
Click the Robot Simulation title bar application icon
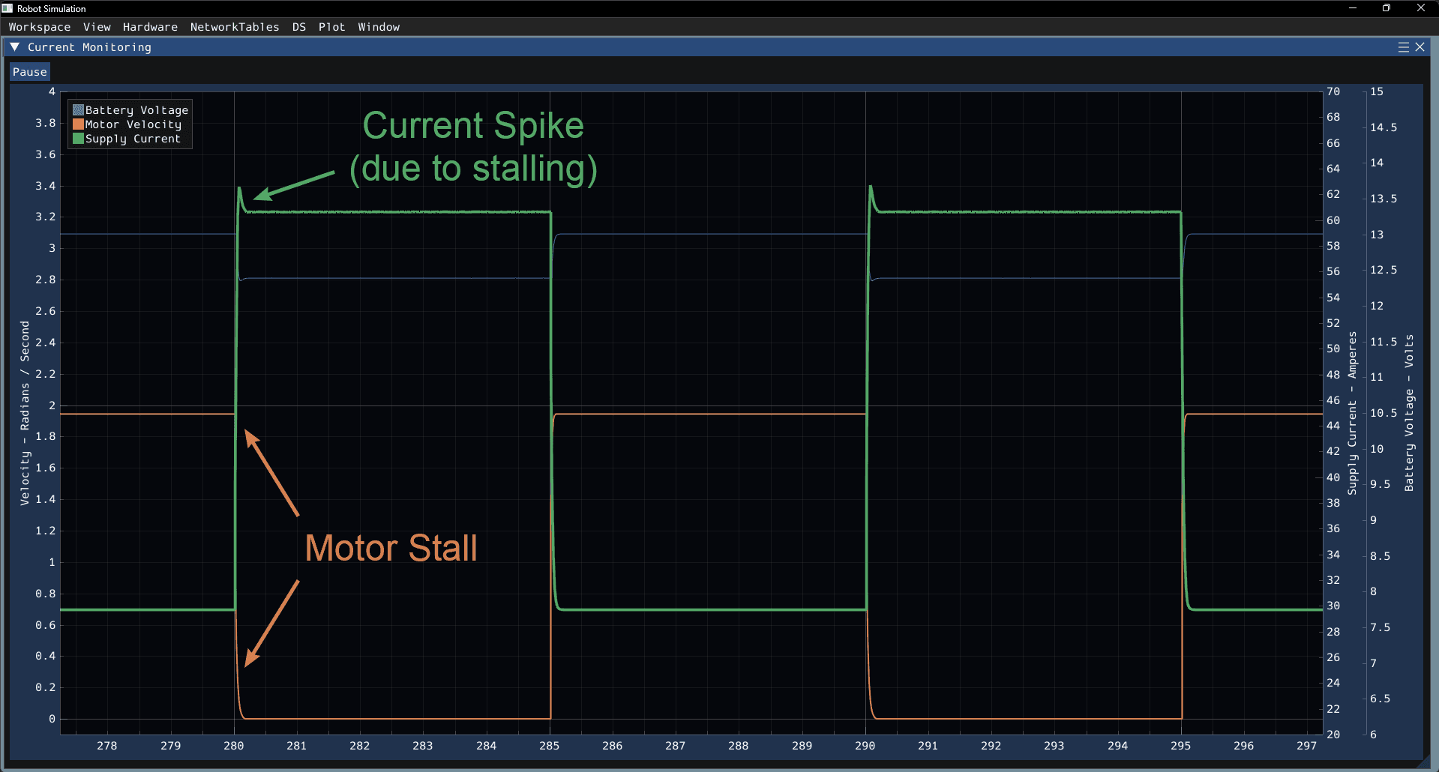[7, 8]
